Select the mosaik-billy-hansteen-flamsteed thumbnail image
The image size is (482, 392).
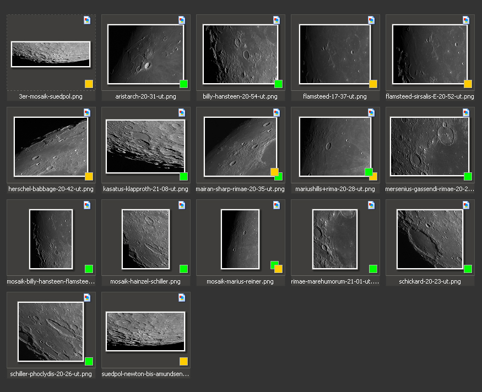click(x=51, y=239)
